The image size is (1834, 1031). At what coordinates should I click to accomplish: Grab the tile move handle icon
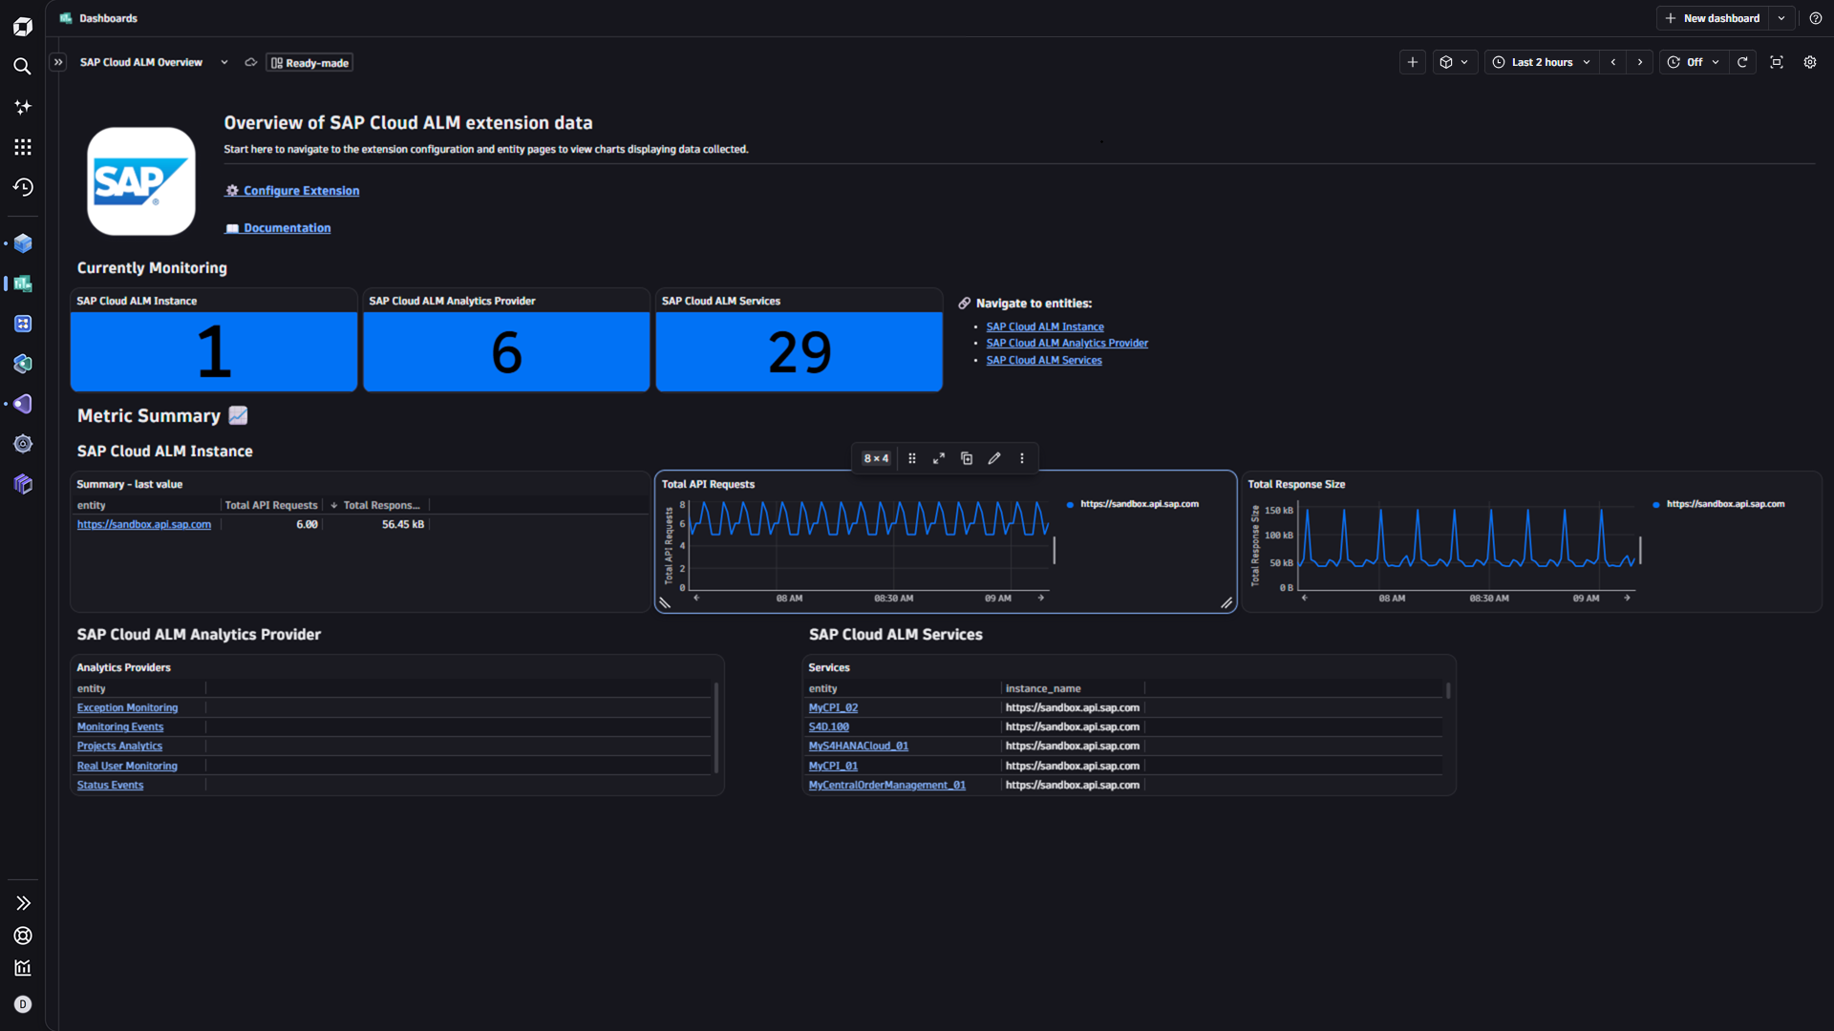pyautogui.click(x=912, y=458)
